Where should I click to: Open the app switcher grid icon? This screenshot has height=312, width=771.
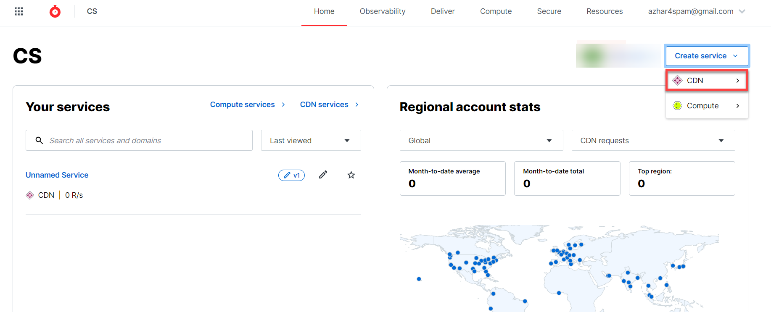coord(18,11)
